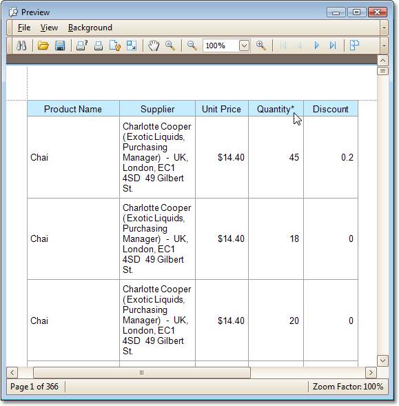
Task: Go to the next page arrow
Action: pos(316,45)
